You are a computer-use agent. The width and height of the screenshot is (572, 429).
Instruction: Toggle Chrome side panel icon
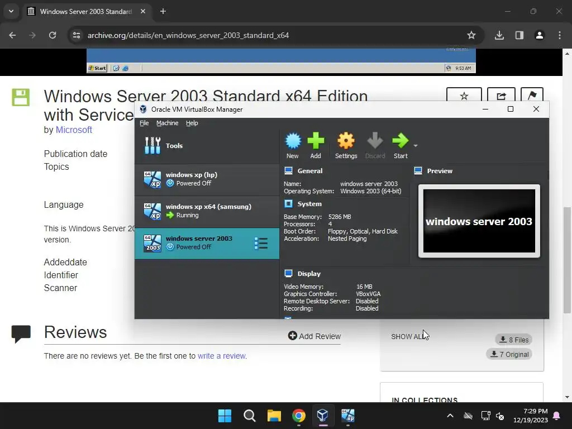coord(519,35)
